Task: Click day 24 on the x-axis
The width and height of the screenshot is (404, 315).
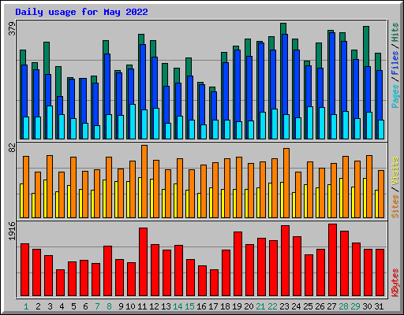Action: coord(296,306)
